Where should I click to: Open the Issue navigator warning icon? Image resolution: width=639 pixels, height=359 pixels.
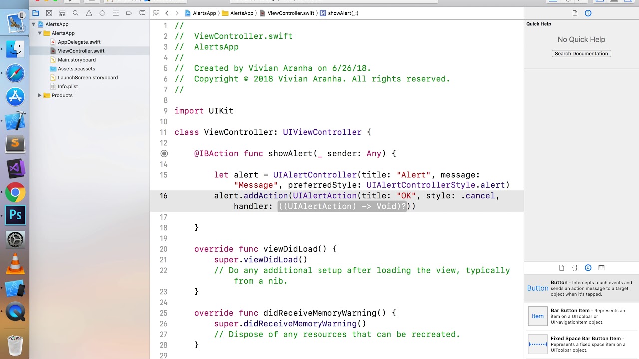pyautogui.click(x=89, y=13)
